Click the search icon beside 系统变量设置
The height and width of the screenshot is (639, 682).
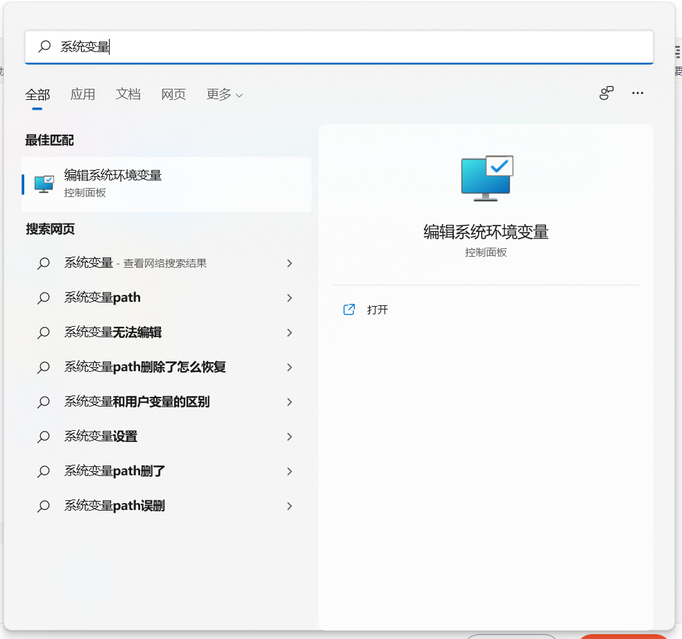click(43, 436)
